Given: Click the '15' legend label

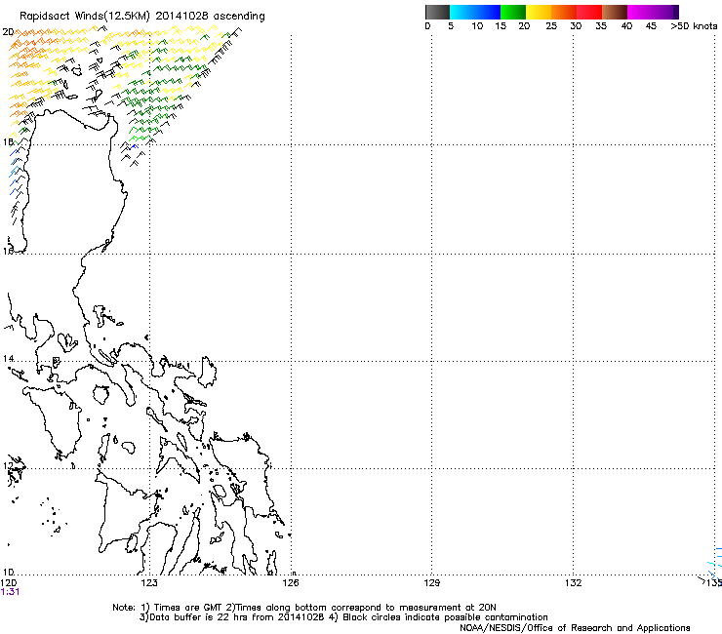Looking at the screenshot, I should [501, 26].
